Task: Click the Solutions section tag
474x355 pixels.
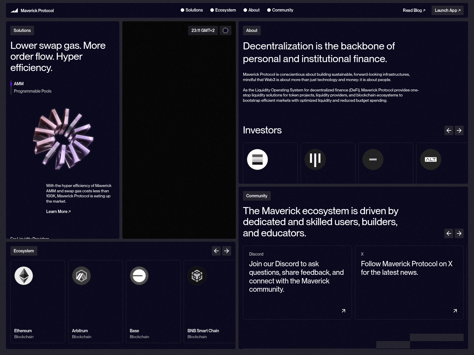Action: tap(22, 30)
